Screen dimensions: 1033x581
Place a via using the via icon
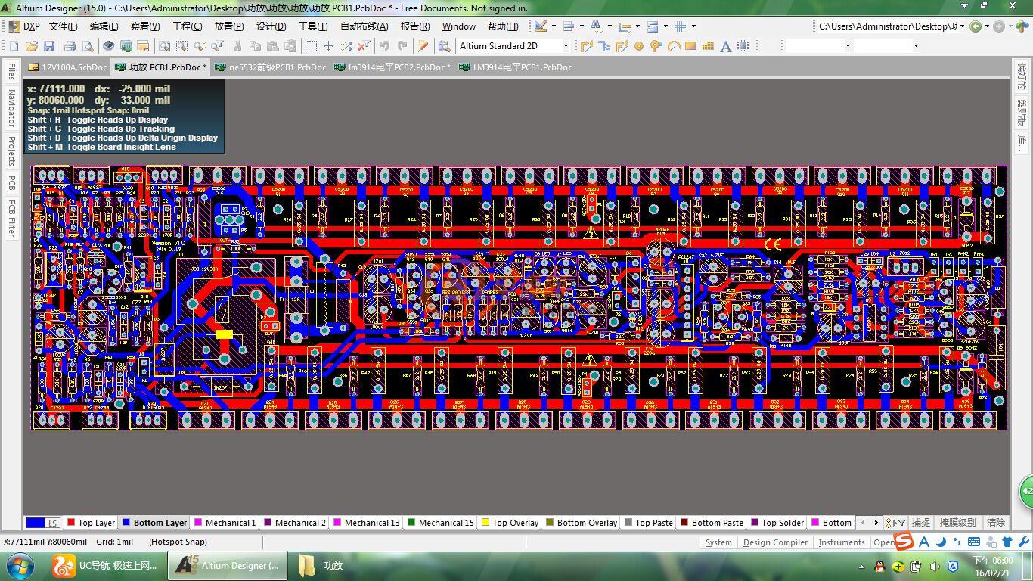point(656,46)
